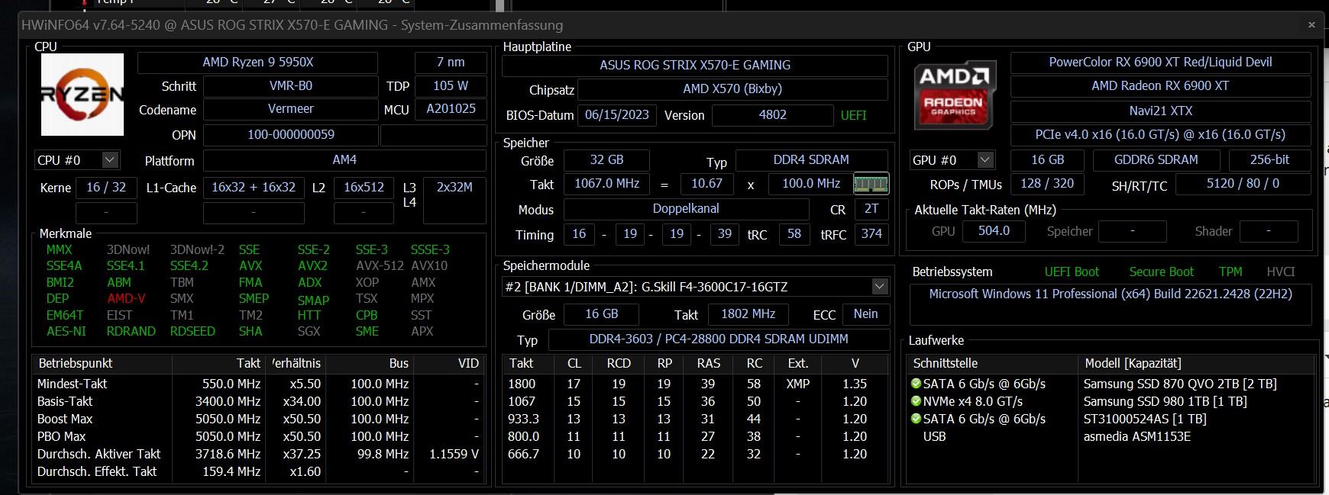1329x495 pixels.
Task: Click the Microsoft Windows 11 Professional build text
Action: pos(1111,294)
